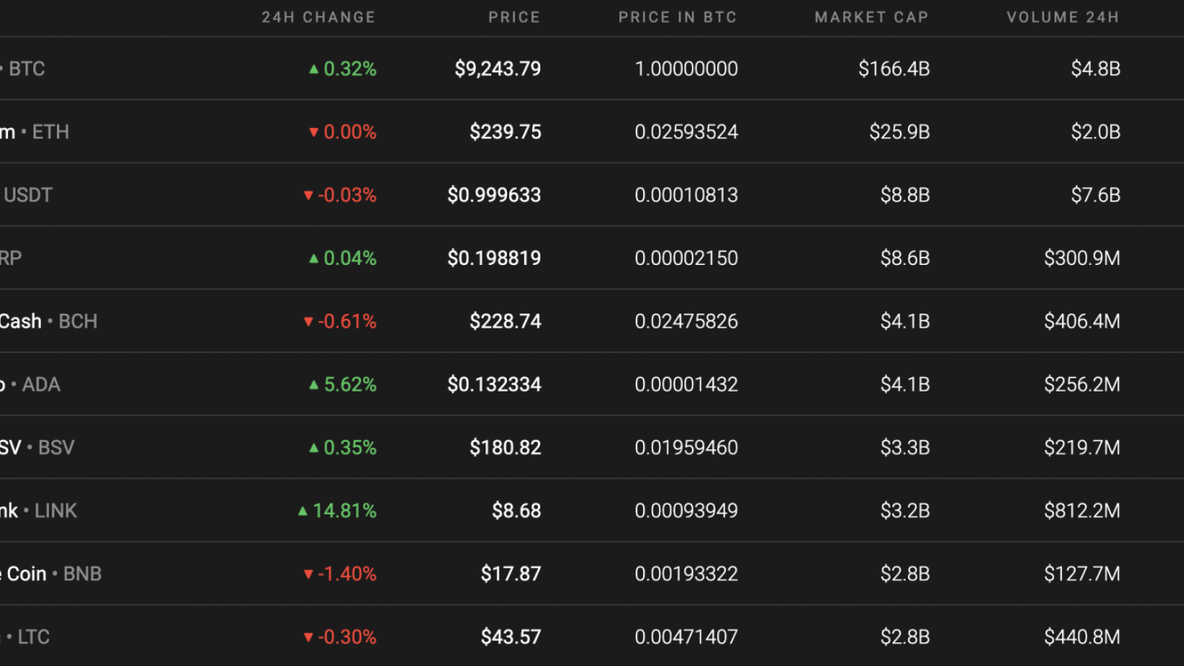Select market cap $25.9B
Viewport: 1184px width, 666px height.
click(x=900, y=132)
